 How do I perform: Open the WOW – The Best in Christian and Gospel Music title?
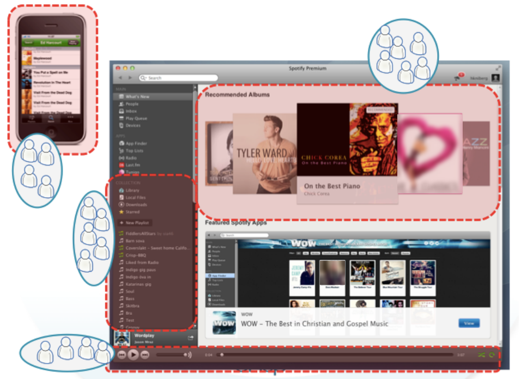point(314,324)
